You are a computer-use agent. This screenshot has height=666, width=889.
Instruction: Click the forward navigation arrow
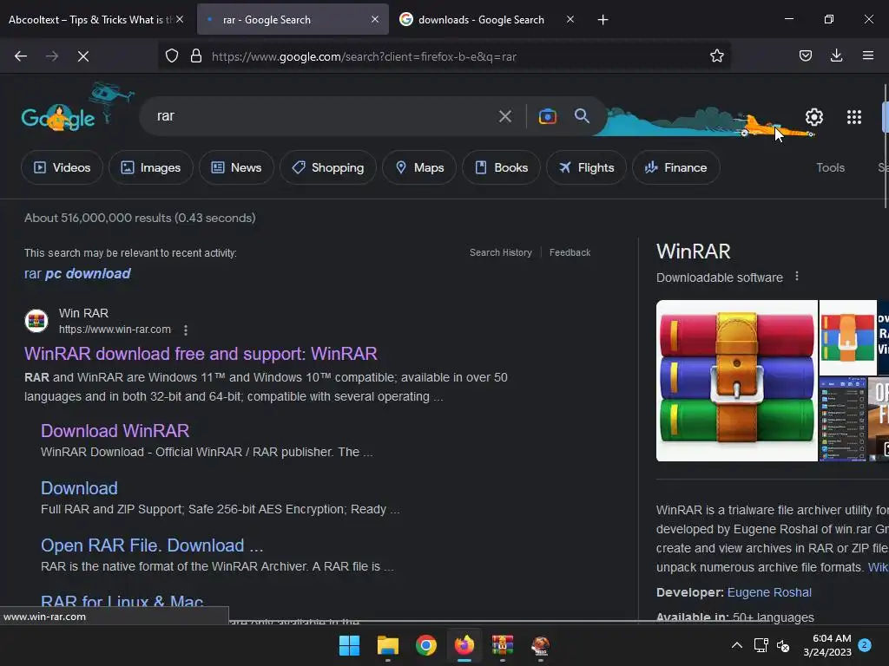(x=52, y=56)
